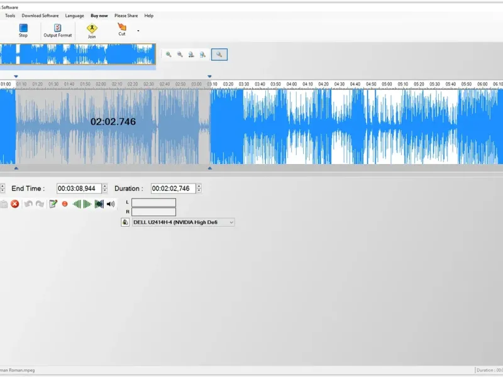Click the speaker volume icon
Viewport: 503px width, 377px height.
[111, 204]
